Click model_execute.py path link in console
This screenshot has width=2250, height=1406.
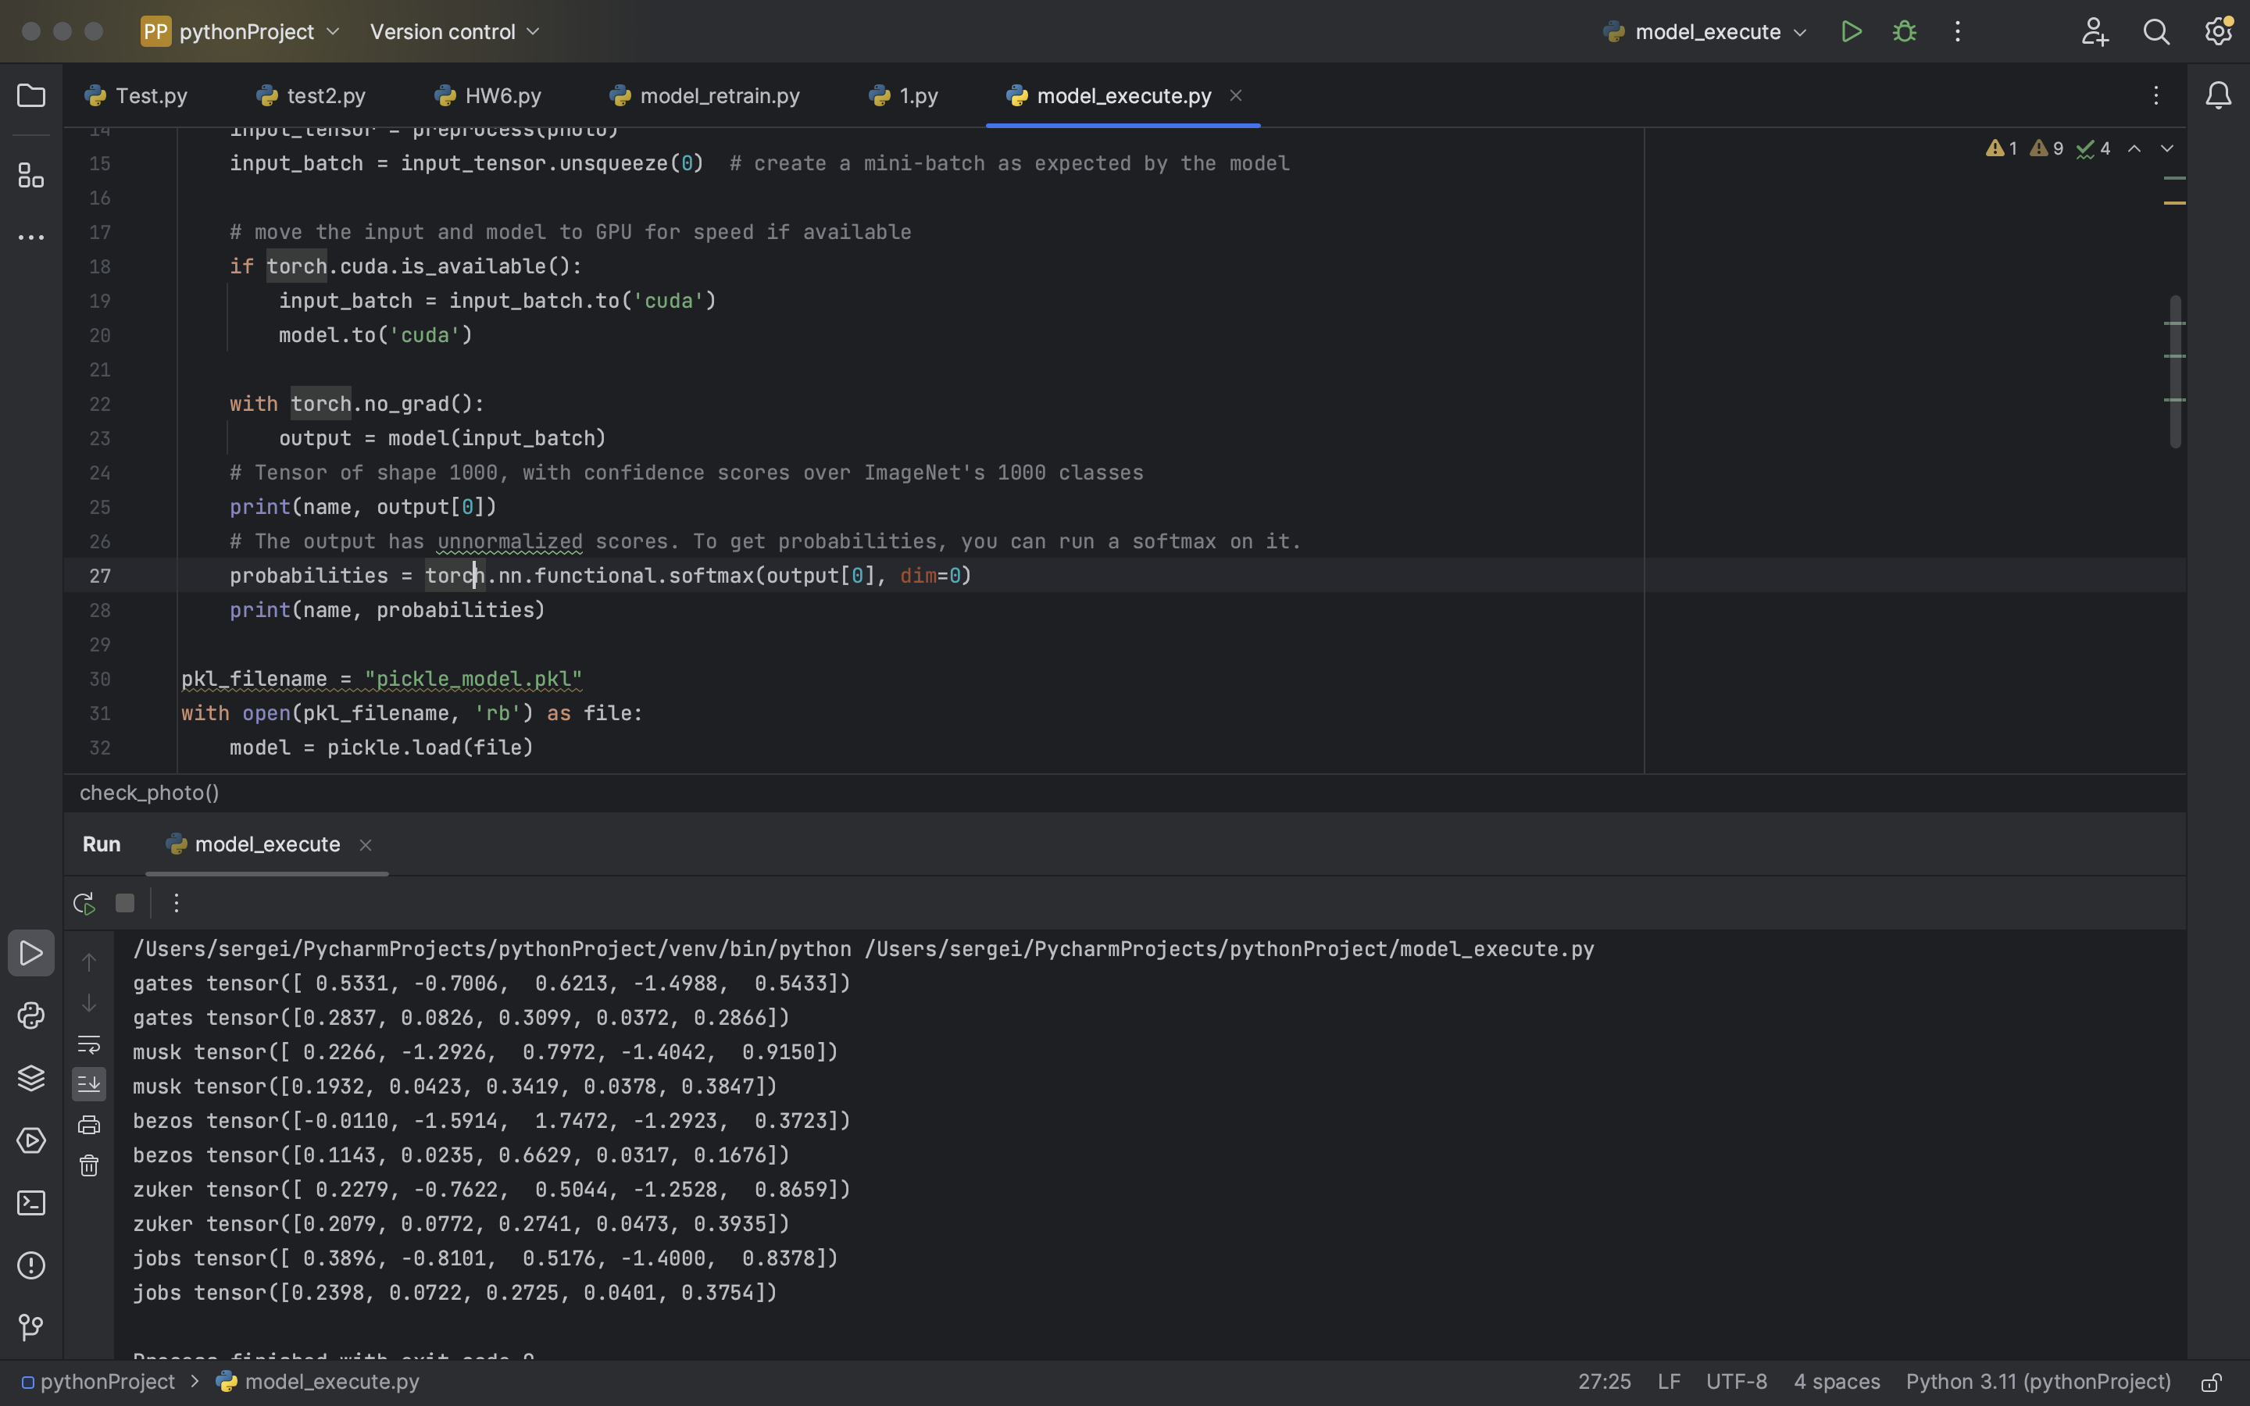tap(1229, 949)
